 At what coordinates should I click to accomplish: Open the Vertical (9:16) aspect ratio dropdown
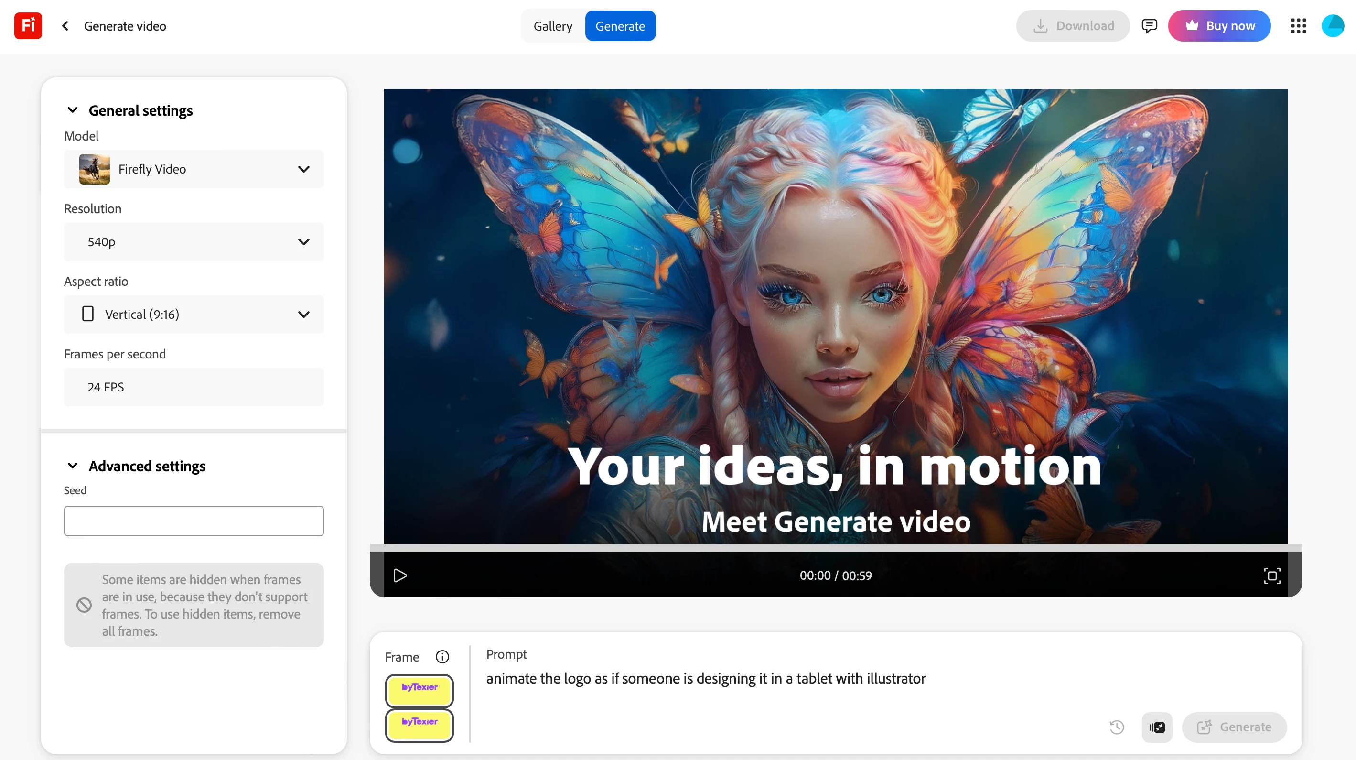194,315
